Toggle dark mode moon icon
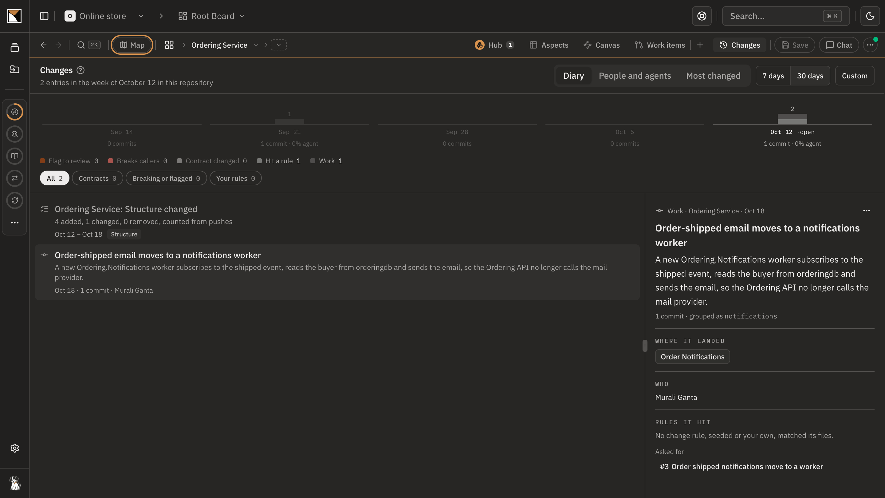This screenshot has width=885, height=498. pos(870,16)
